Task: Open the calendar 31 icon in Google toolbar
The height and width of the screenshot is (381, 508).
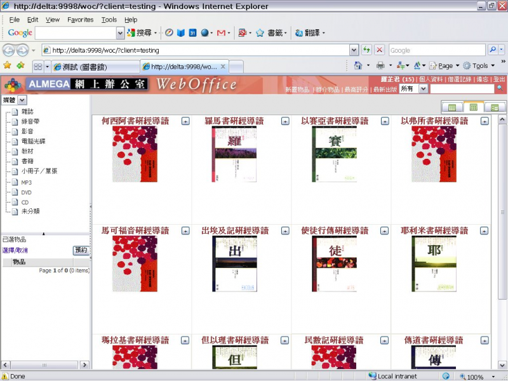Action: [193, 33]
